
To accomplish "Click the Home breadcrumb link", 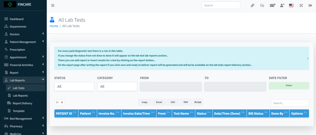I will tap(54, 26).
